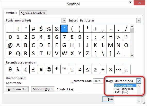Choose the @ symbol cell
The height and width of the screenshot is (106, 147).
click(x=10, y=45)
